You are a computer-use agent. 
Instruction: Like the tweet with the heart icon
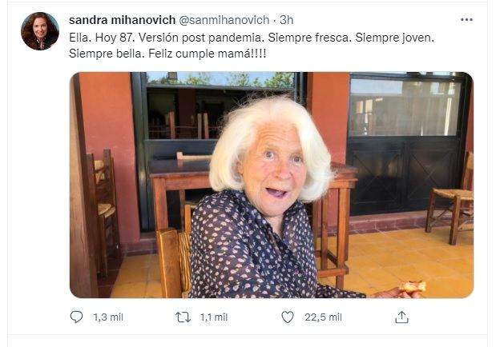[288, 317]
